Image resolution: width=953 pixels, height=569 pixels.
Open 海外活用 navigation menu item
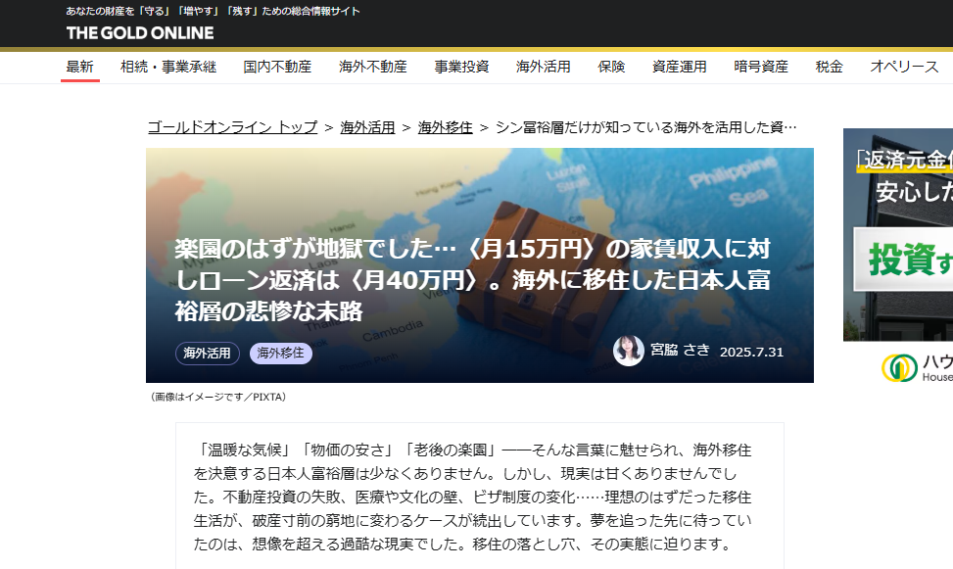[x=544, y=67]
